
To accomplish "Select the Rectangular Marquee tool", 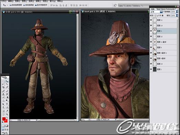I will [3, 81].
